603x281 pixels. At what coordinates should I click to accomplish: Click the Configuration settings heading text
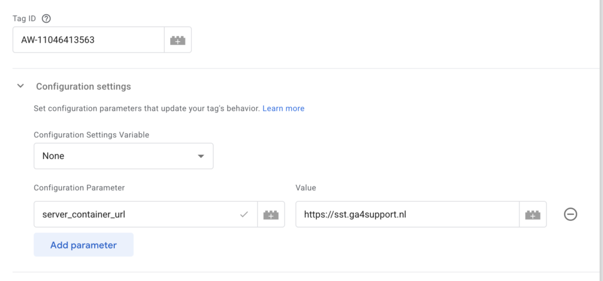(x=84, y=87)
